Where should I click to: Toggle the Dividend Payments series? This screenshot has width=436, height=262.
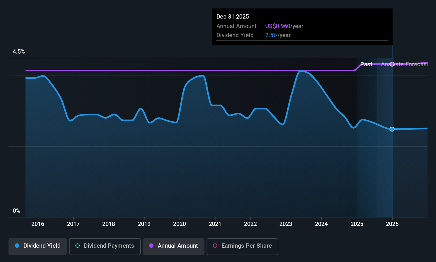(x=105, y=246)
